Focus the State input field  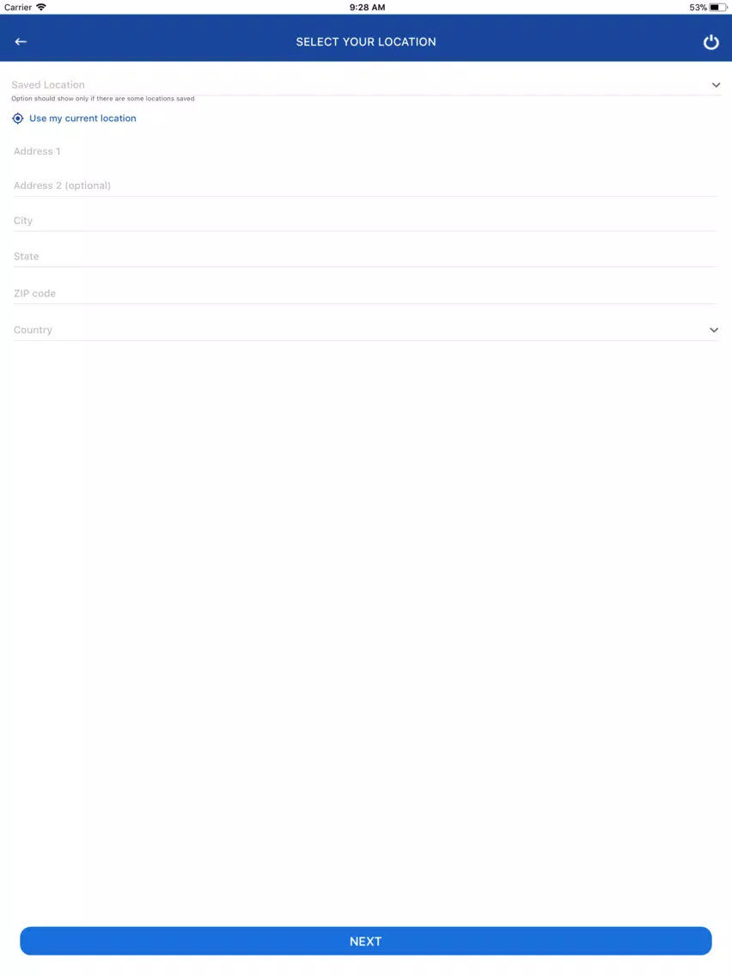366,256
